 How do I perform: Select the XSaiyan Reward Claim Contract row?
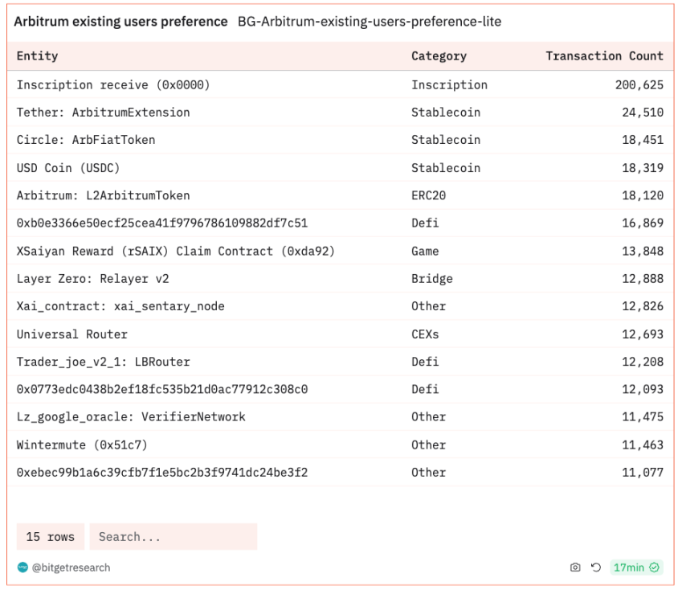(175, 251)
